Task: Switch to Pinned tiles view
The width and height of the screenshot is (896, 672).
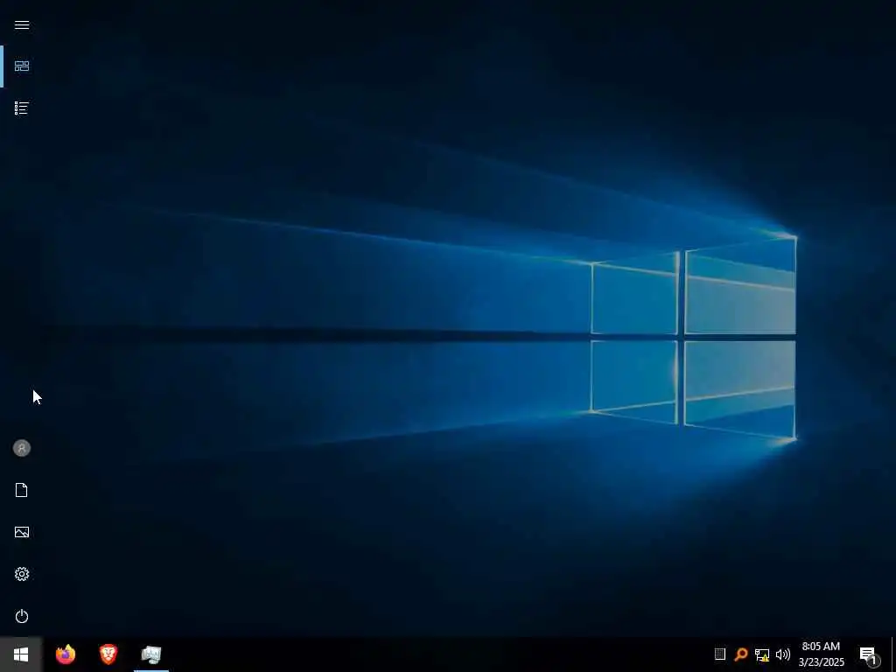Action: pyautogui.click(x=22, y=66)
